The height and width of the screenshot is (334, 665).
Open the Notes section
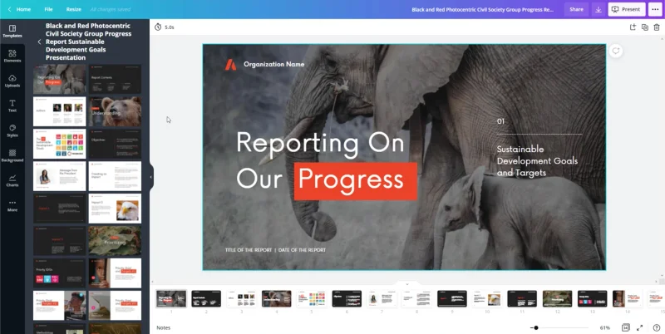163,327
